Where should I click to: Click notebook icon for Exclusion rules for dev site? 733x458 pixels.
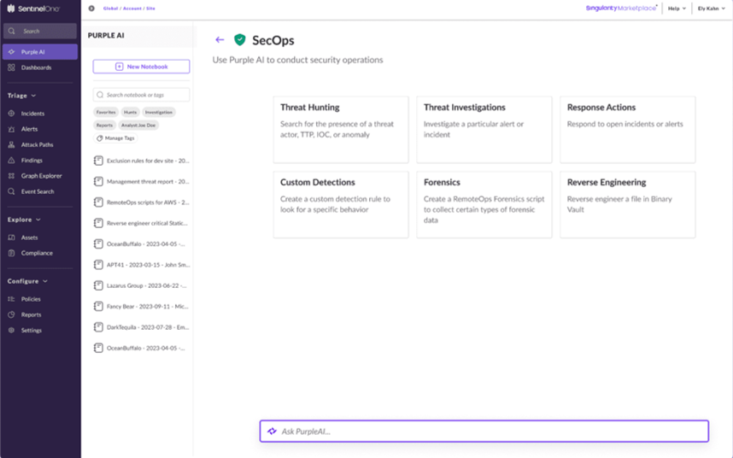[98, 161]
